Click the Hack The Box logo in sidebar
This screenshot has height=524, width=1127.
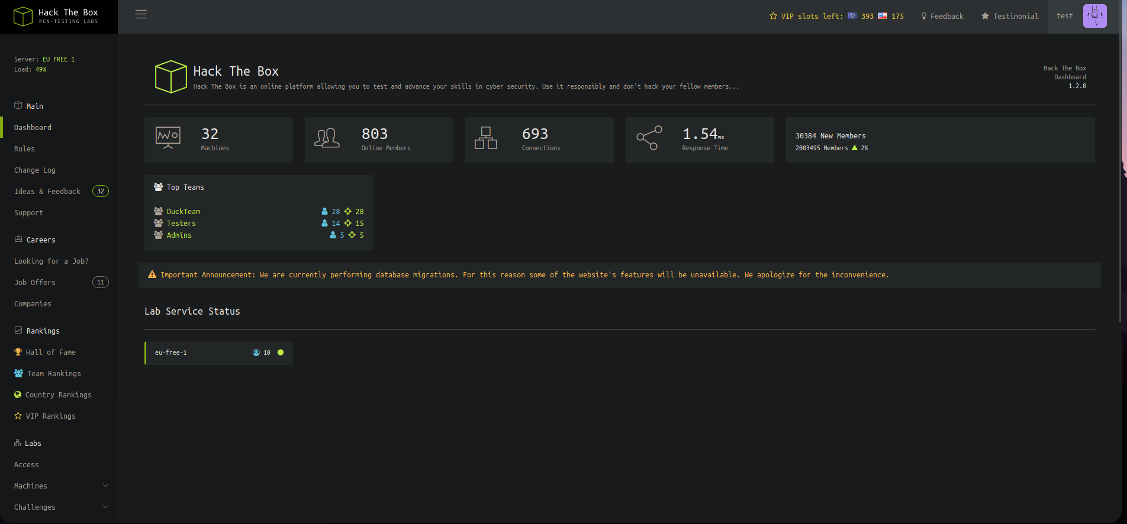pos(56,16)
